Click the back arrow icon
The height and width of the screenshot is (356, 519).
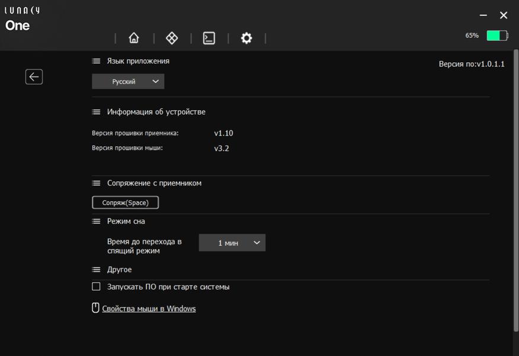coord(34,77)
